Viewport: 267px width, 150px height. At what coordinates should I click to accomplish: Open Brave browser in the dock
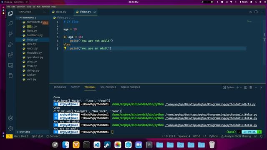[x=76, y=145]
